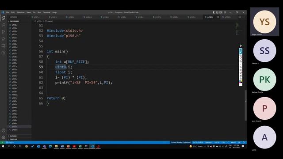The width and height of the screenshot is (283, 159).
Task: Open Explorer panel ellipsis actions menu
Action: (x=28, y=17)
